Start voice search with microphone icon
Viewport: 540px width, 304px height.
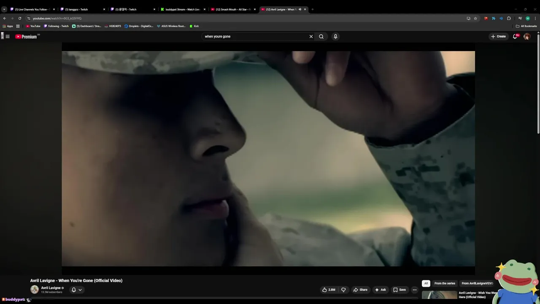(x=335, y=36)
